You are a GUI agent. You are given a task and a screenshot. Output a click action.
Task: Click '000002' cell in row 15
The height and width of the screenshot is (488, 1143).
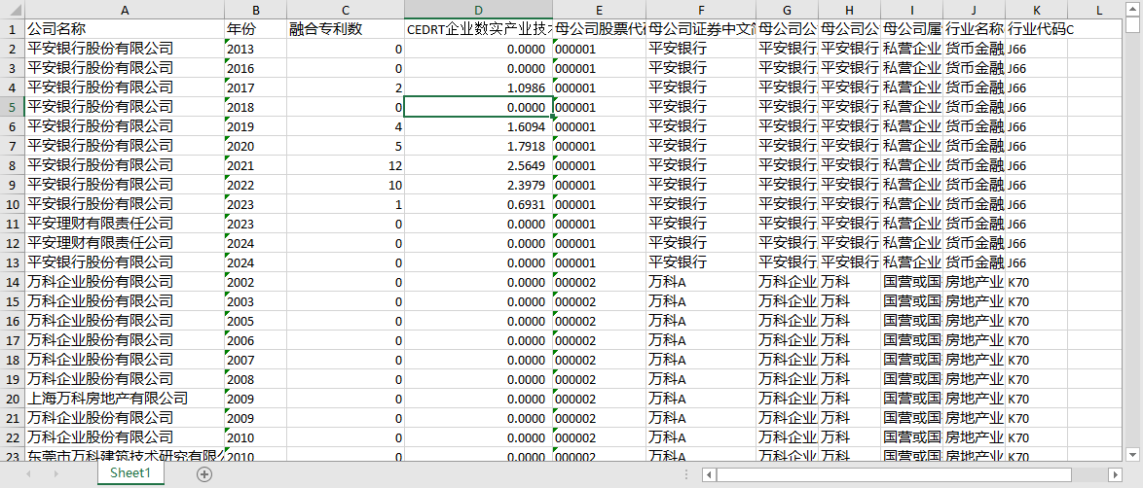pos(599,301)
